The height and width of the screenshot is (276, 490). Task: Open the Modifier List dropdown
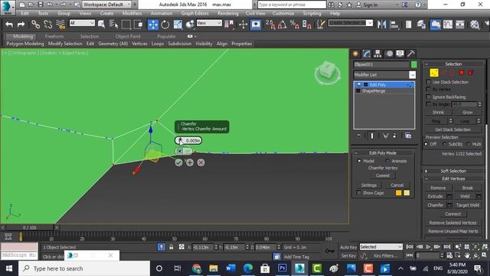412,75
